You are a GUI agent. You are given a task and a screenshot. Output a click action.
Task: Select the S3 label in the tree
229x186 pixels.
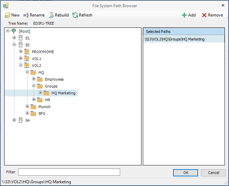27,45
